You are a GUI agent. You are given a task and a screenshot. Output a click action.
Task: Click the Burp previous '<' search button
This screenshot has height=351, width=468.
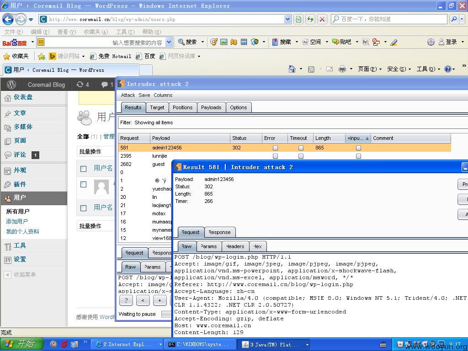point(143,300)
